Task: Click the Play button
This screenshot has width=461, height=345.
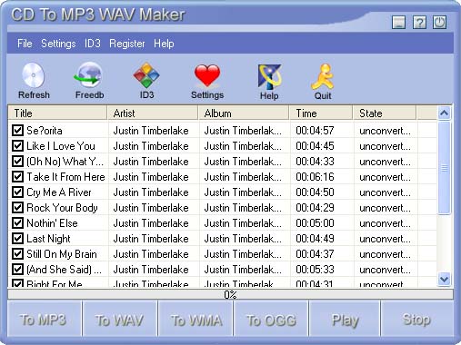Action: (x=345, y=319)
